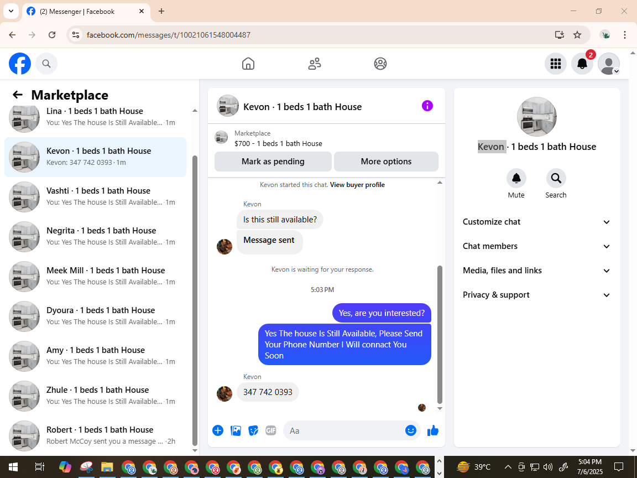Expand Privacy & support section
637x478 pixels.
pos(536,295)
